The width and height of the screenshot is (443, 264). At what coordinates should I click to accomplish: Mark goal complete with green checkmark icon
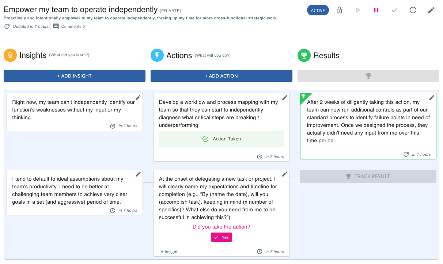tap(394, 10)
